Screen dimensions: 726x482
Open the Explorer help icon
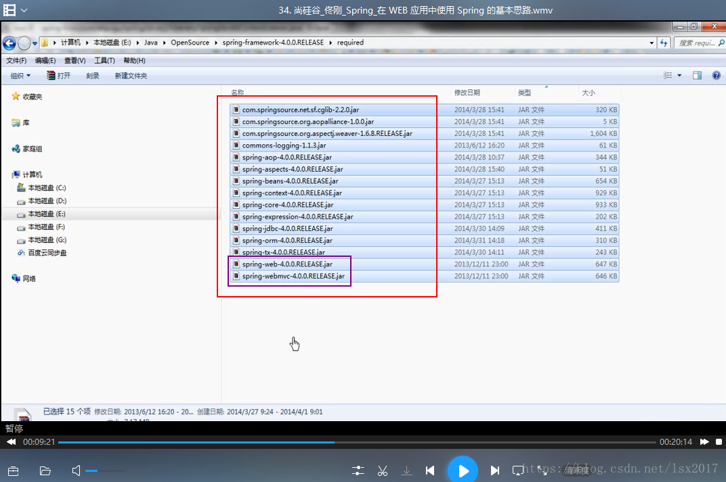click(x=717, y=75)
